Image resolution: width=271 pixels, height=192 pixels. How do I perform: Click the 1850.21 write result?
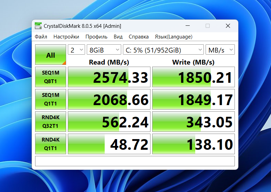[194, 77]
